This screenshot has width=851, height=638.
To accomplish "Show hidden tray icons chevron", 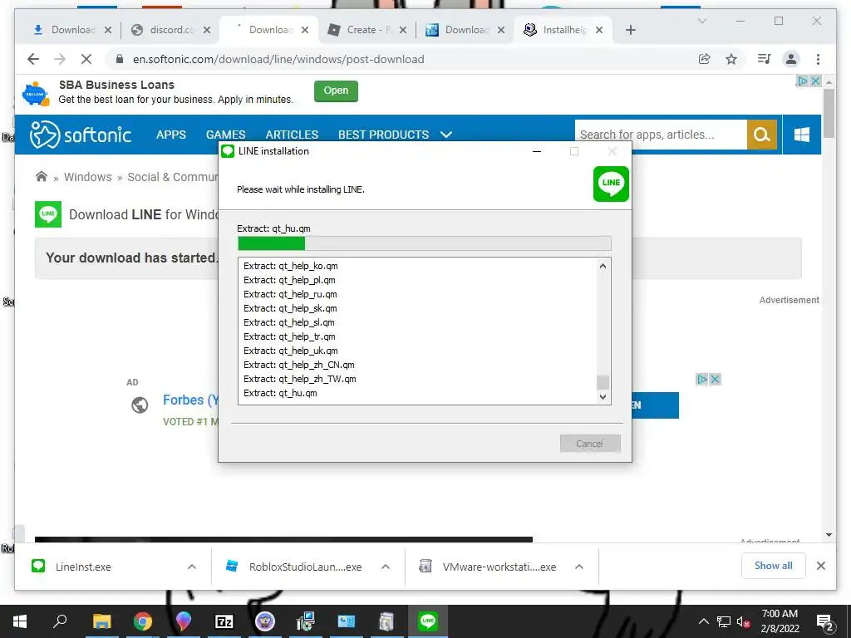I will 703,621.
